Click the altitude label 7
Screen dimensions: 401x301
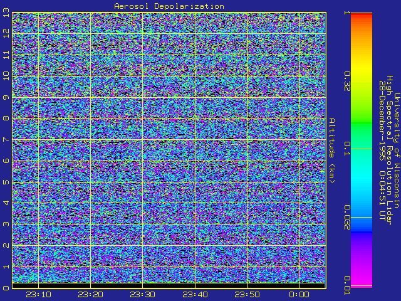pyautogui.click(x=6, y=139)
